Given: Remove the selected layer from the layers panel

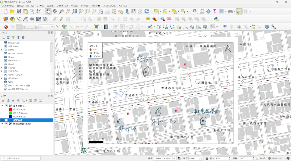Looking at the screenshot, I should click(40, 101).
